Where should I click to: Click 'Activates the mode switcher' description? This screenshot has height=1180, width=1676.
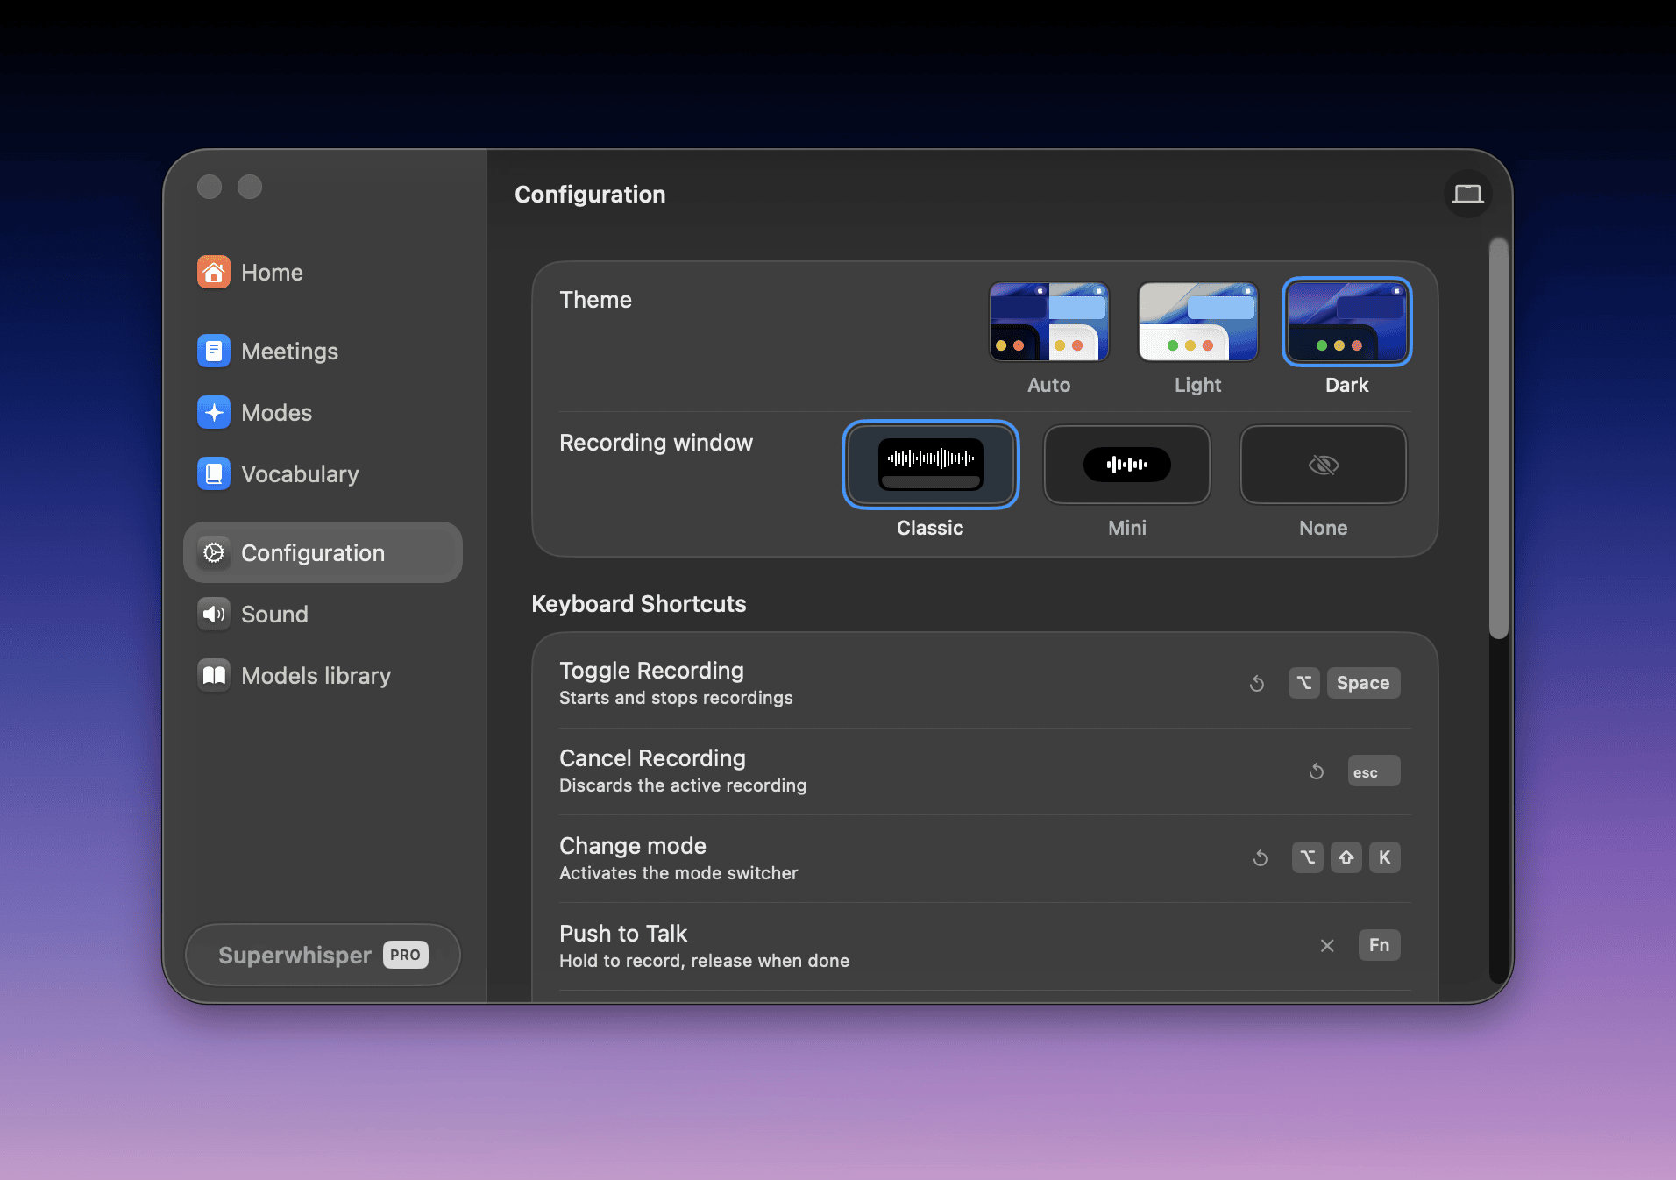[678, 873]
